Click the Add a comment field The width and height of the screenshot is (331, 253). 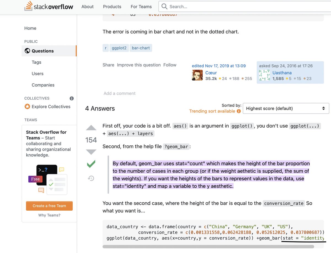(119, 93)
